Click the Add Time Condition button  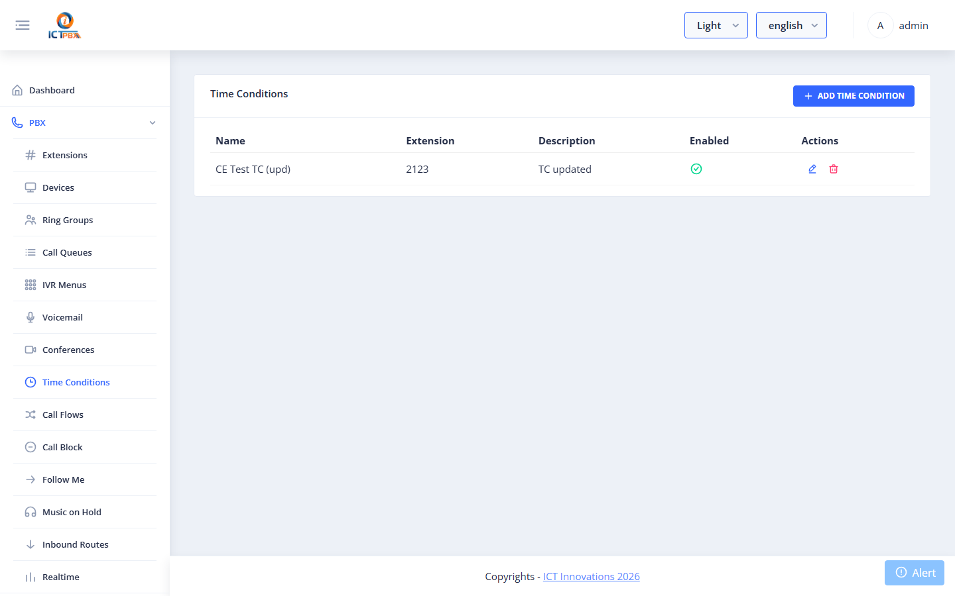854,96
